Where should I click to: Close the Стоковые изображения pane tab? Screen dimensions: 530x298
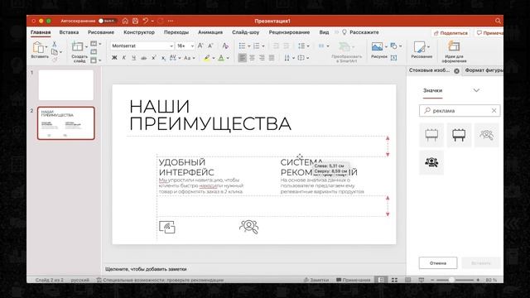[456, 71]
